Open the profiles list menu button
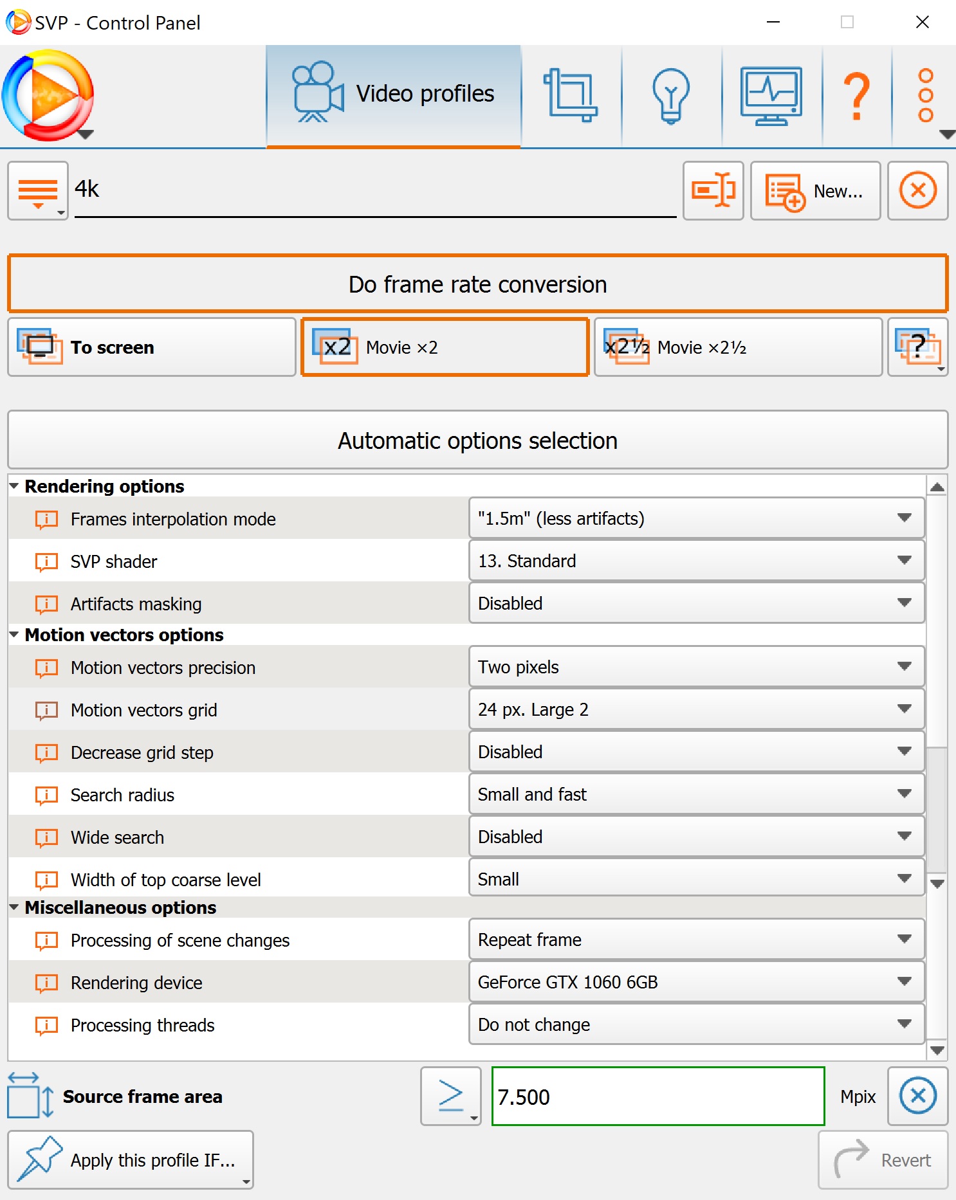The width and height of the screenshot is (956, 1200). point(38,190)
